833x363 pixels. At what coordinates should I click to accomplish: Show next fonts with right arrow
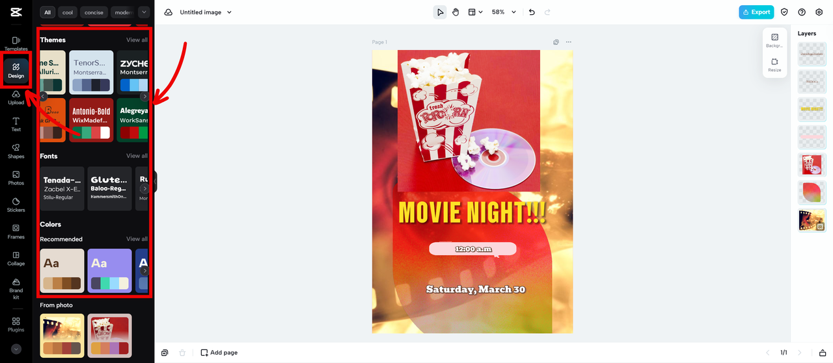tap(144, 188)
